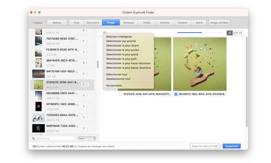Uncheck the 0B349E12 image checkbox
This screenshot has height=163, width=271.
[176, 94]
